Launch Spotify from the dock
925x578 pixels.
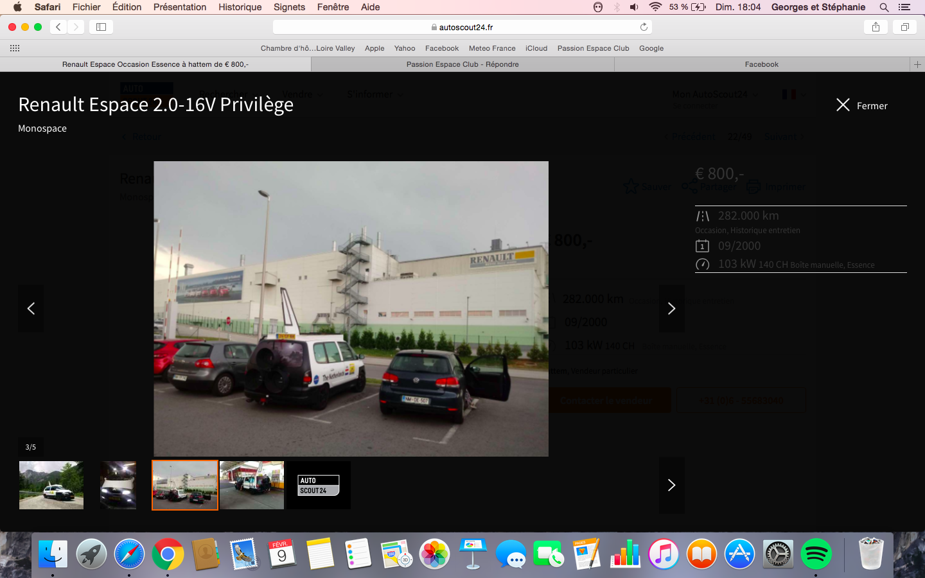816,554
